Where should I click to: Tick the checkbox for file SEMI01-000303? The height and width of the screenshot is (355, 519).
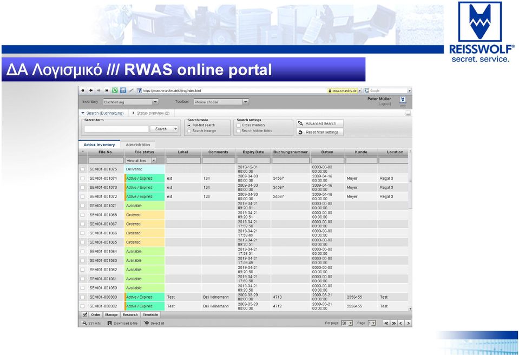pos(83,297)
